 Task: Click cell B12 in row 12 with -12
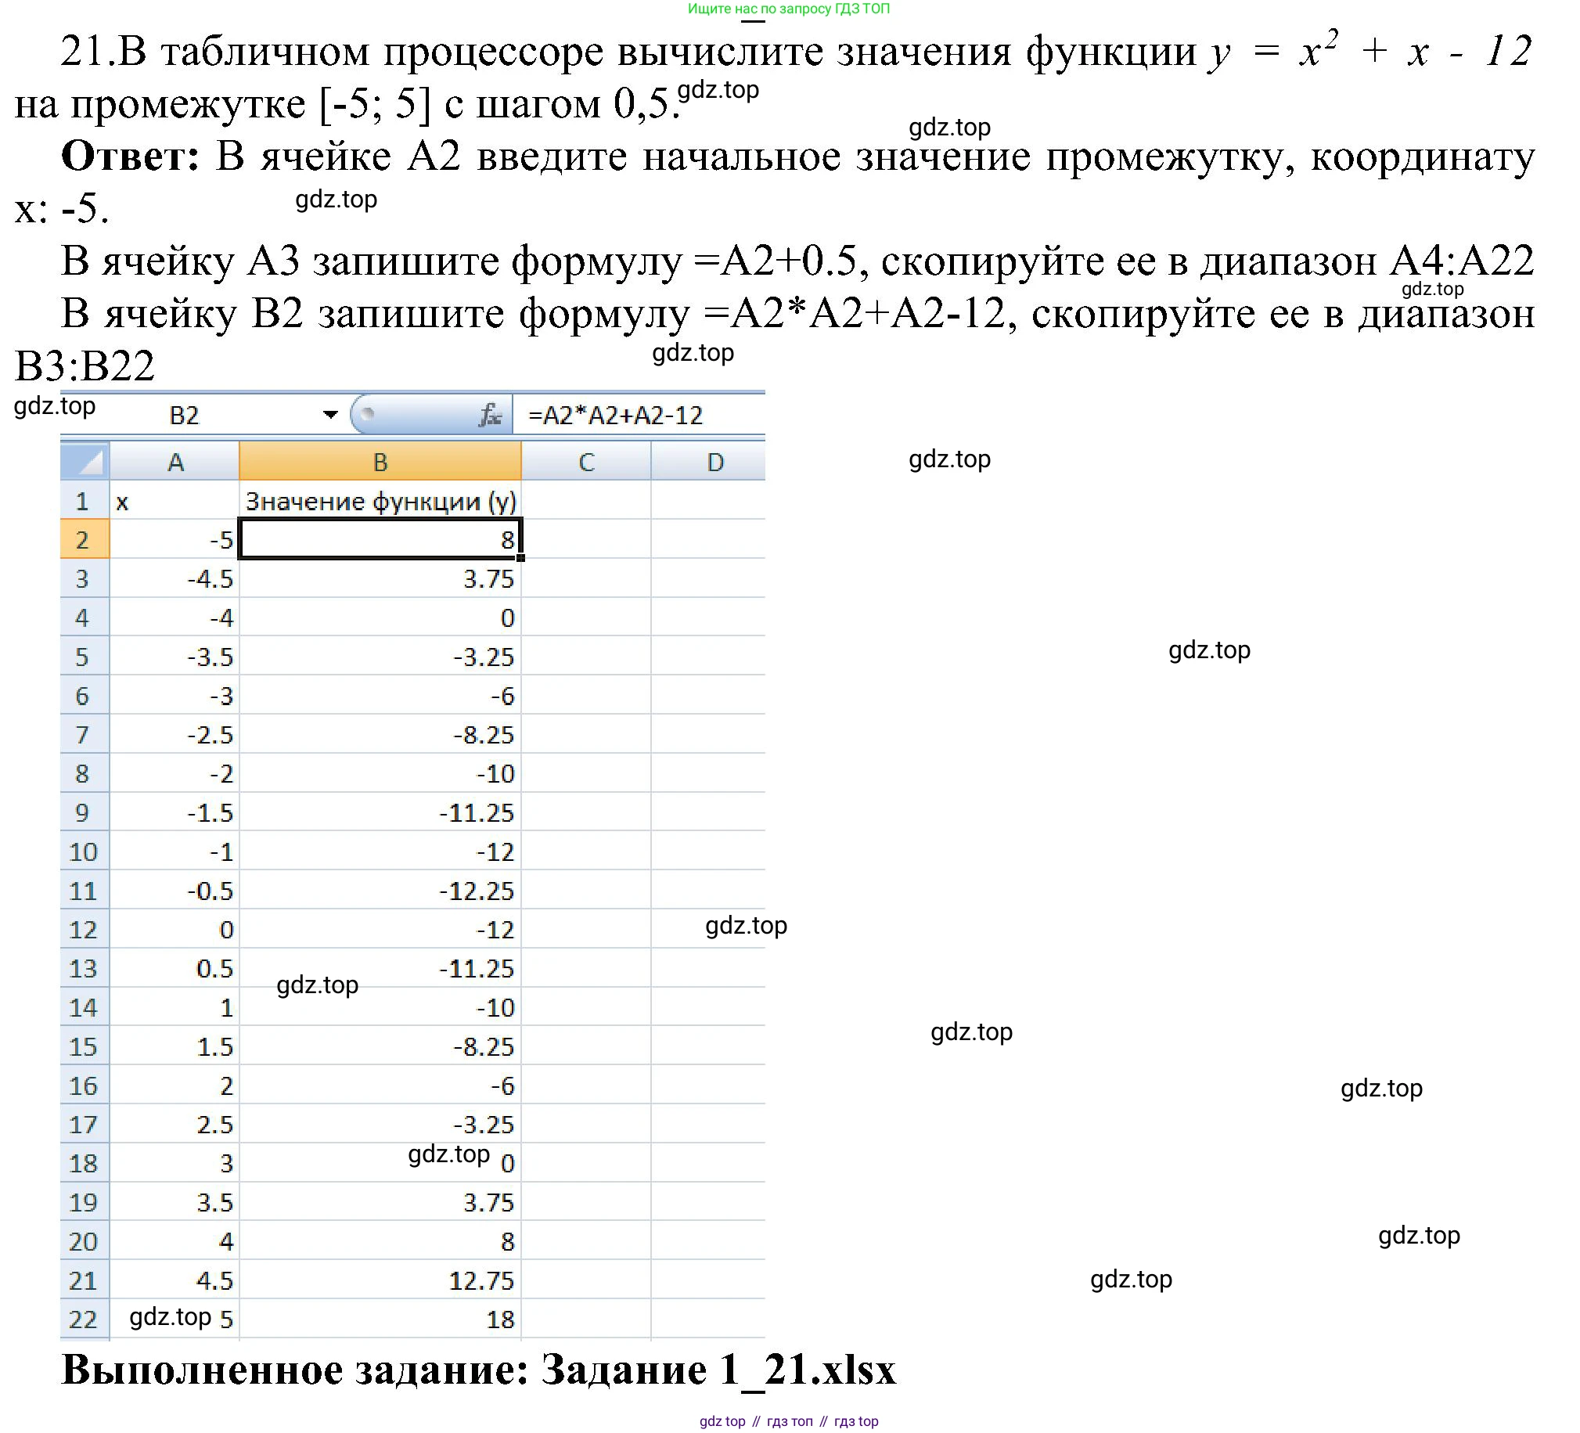[380, 929]
